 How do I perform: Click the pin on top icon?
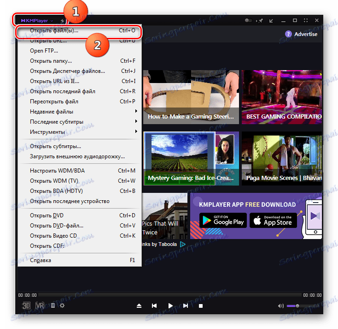[260, 21]
